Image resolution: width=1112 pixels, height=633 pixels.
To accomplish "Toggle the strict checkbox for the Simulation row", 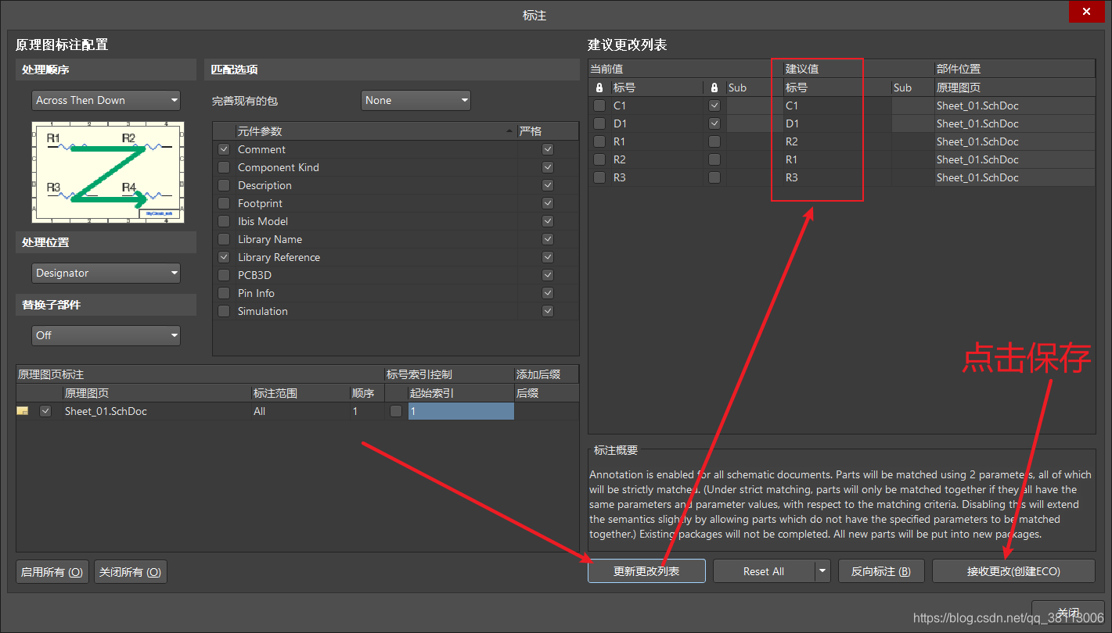I will pyautogui.click(x=548, y=311).
